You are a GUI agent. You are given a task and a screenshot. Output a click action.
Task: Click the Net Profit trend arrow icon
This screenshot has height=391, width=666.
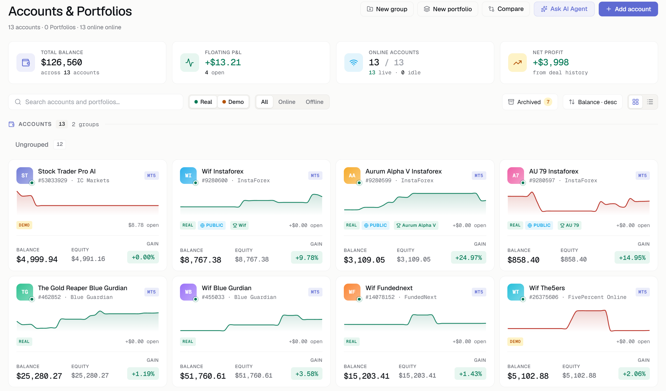[x=517, y=63]
